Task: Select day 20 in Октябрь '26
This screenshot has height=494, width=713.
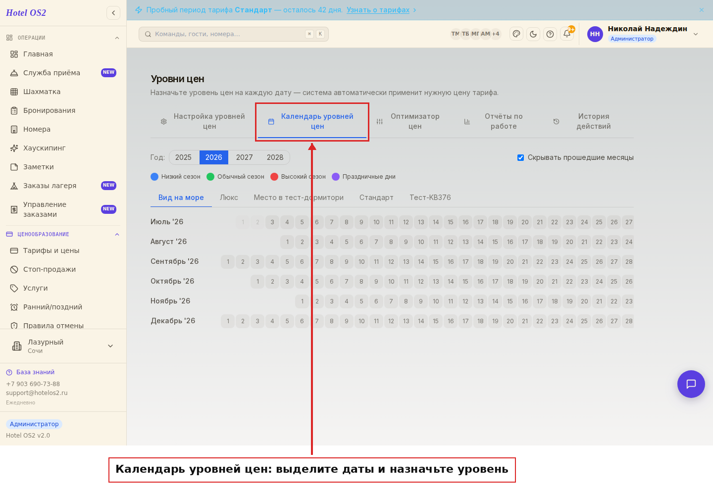Action: click(540, 282)
